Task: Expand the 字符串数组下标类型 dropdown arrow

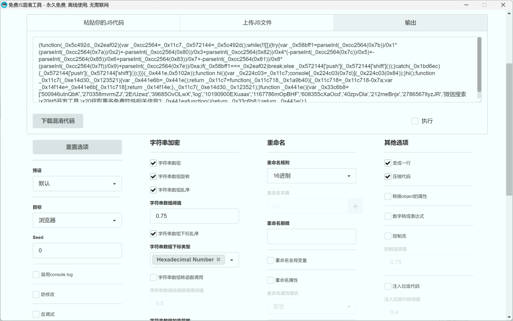Action: tap(232, 260)
